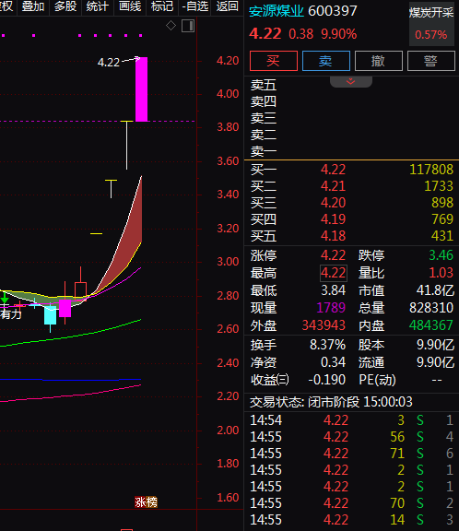The image size is (459, 531).
Task: Click the 外盘 value 343943
Action: click(x=324, y=325)
